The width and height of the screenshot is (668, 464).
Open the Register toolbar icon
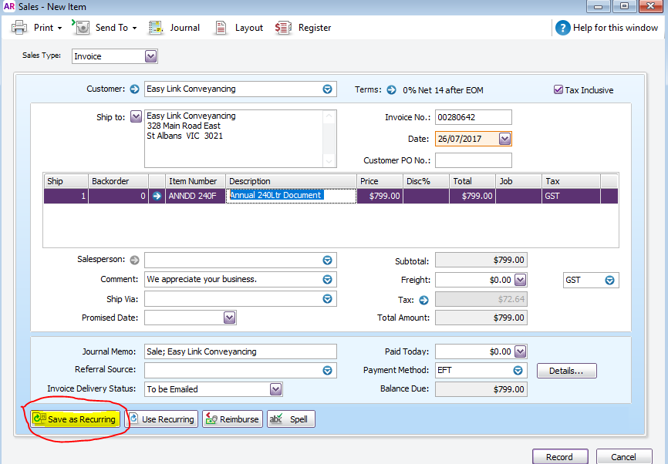(283, 28)
